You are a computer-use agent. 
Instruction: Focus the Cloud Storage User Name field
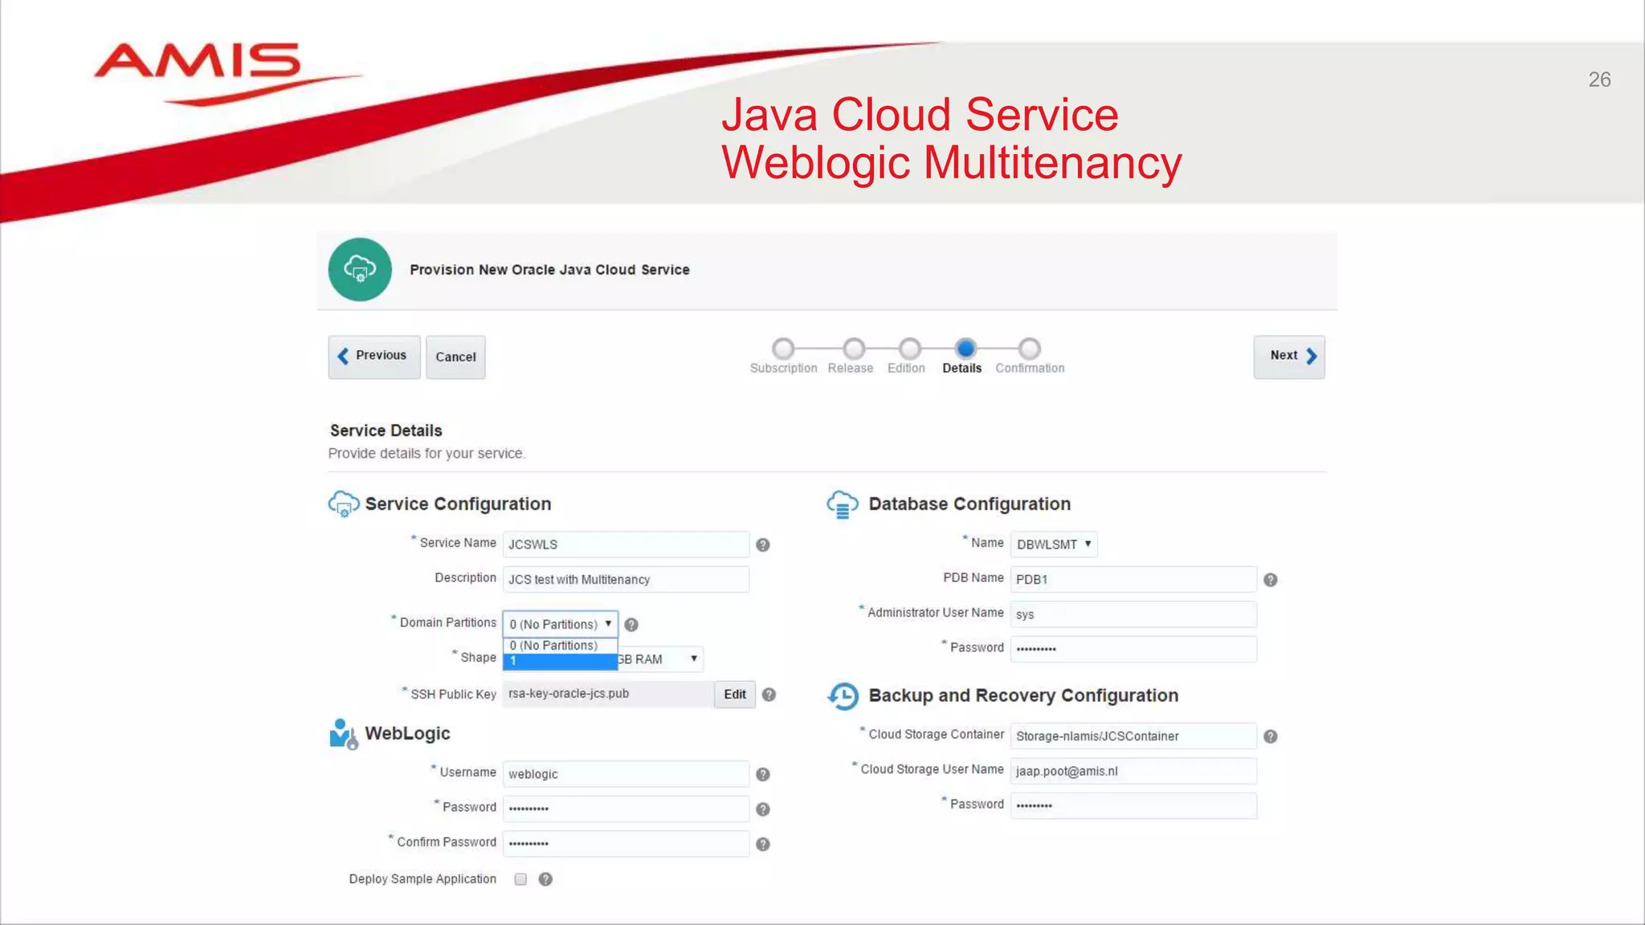pos(1133,771)
